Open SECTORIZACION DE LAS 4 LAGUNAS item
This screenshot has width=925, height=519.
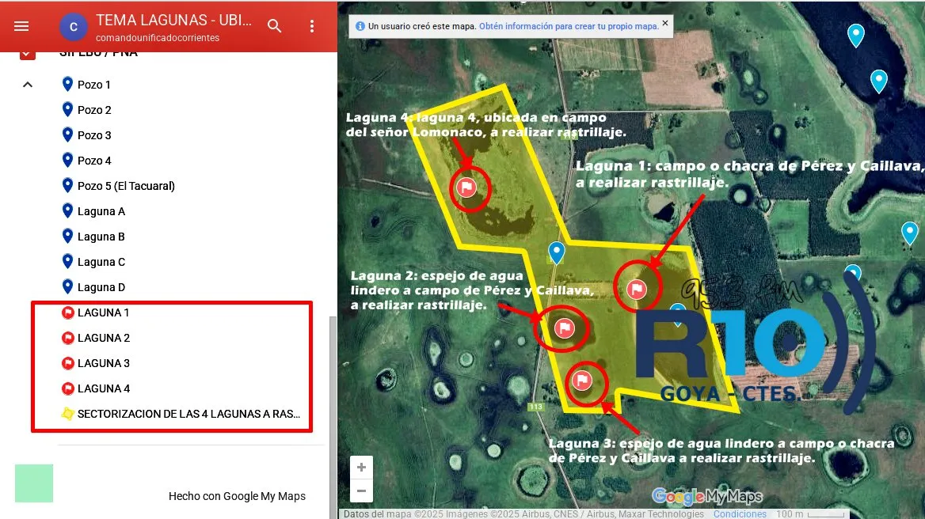point(188,414)
